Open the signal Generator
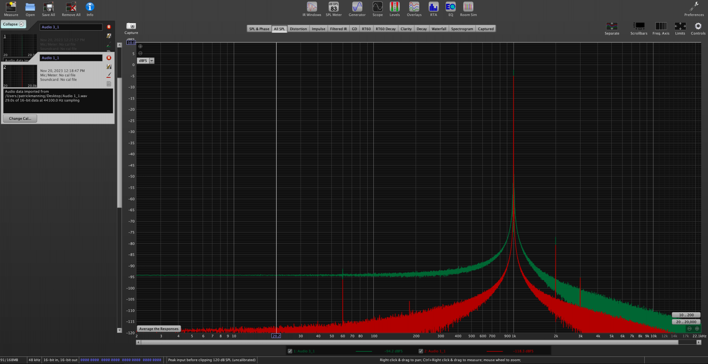 (x=357, y=7)
